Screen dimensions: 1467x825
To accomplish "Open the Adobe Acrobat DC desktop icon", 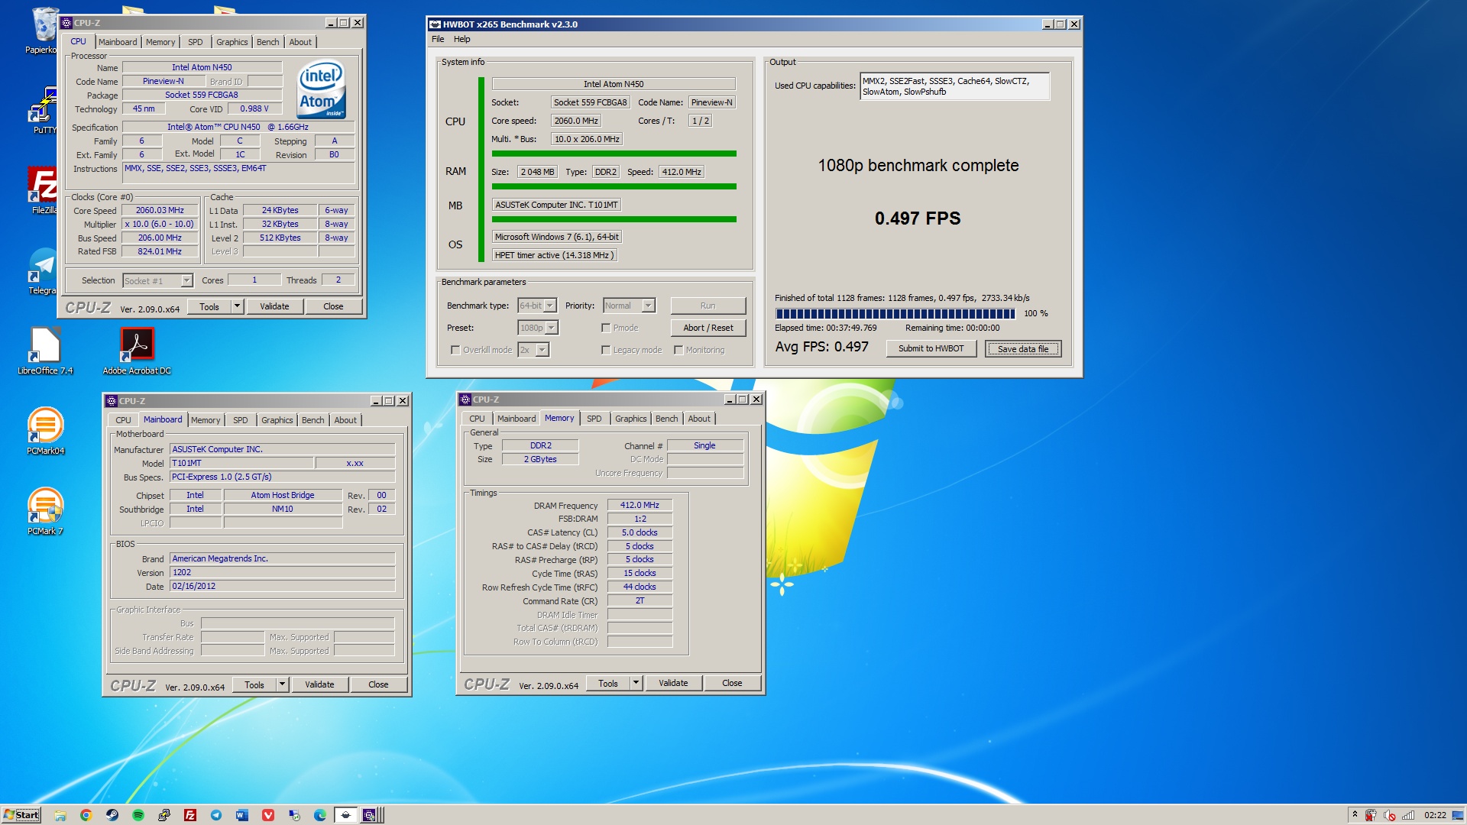I will (137, 351).
